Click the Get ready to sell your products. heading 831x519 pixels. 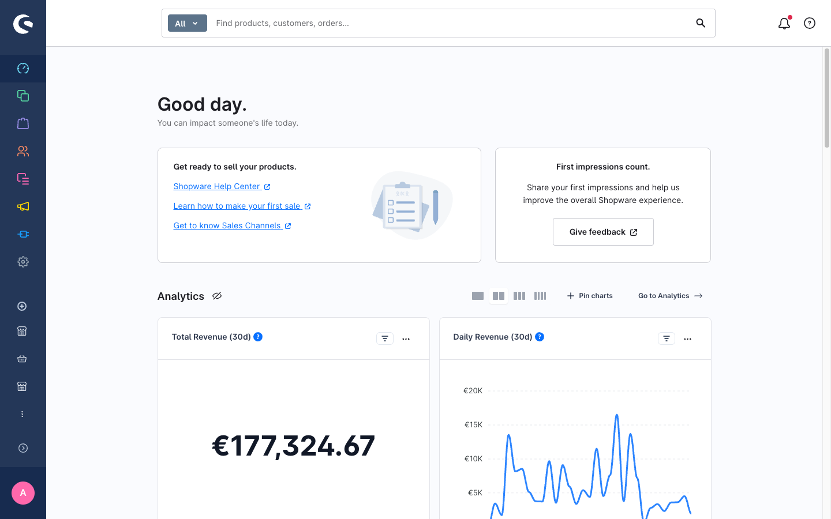pyautogui.click(x=235, y=167)
